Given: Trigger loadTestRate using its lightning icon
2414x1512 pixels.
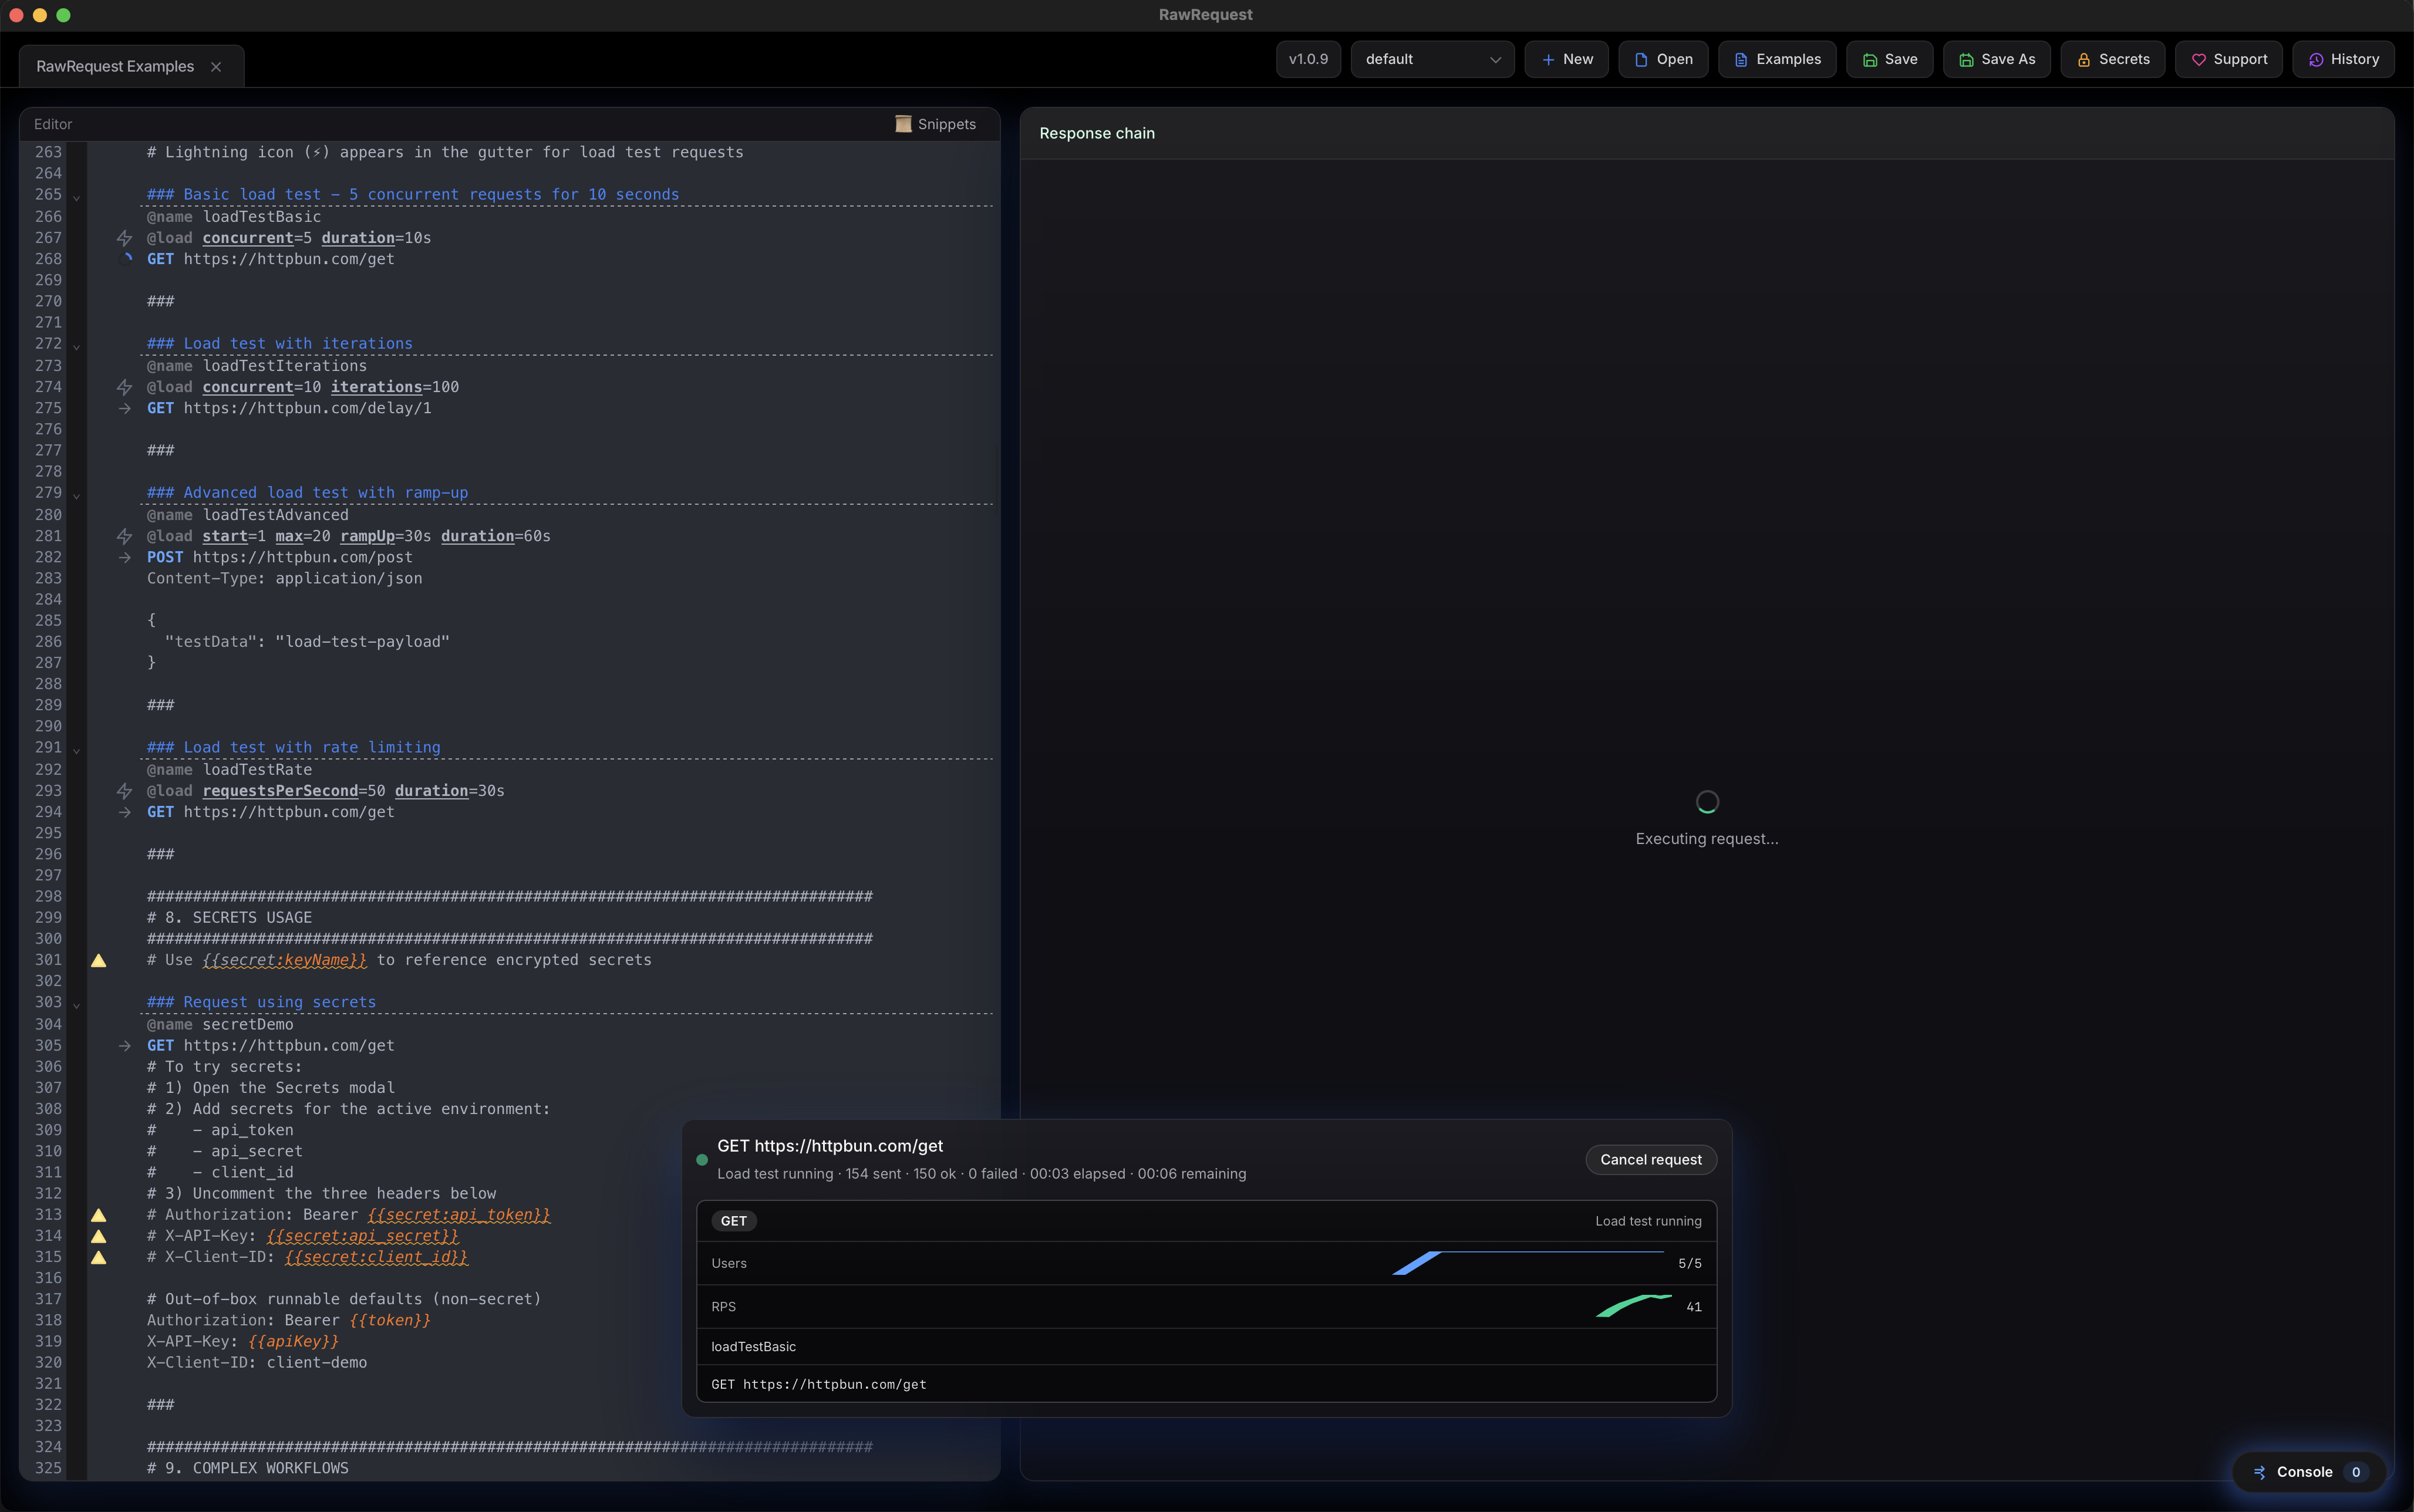Looking at the screenshot, I should pos(124,790).
